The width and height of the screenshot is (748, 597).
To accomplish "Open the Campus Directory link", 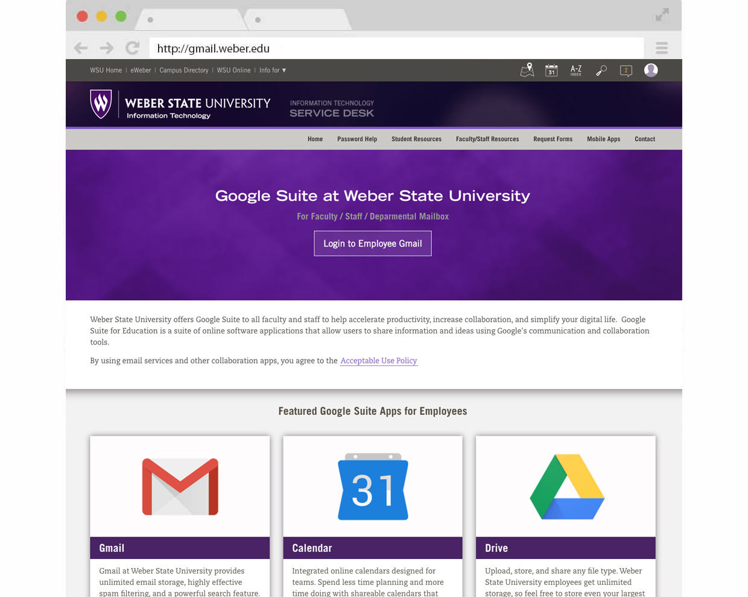I will [184, 71].
